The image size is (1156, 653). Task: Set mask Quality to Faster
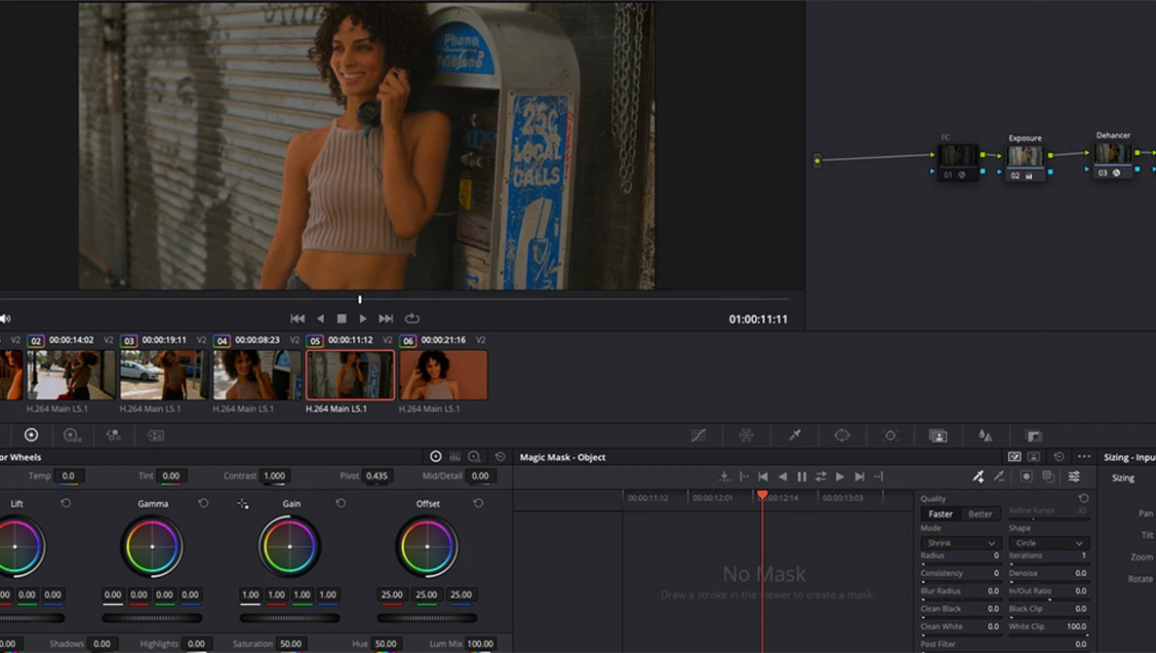click(x=940, y=514)
